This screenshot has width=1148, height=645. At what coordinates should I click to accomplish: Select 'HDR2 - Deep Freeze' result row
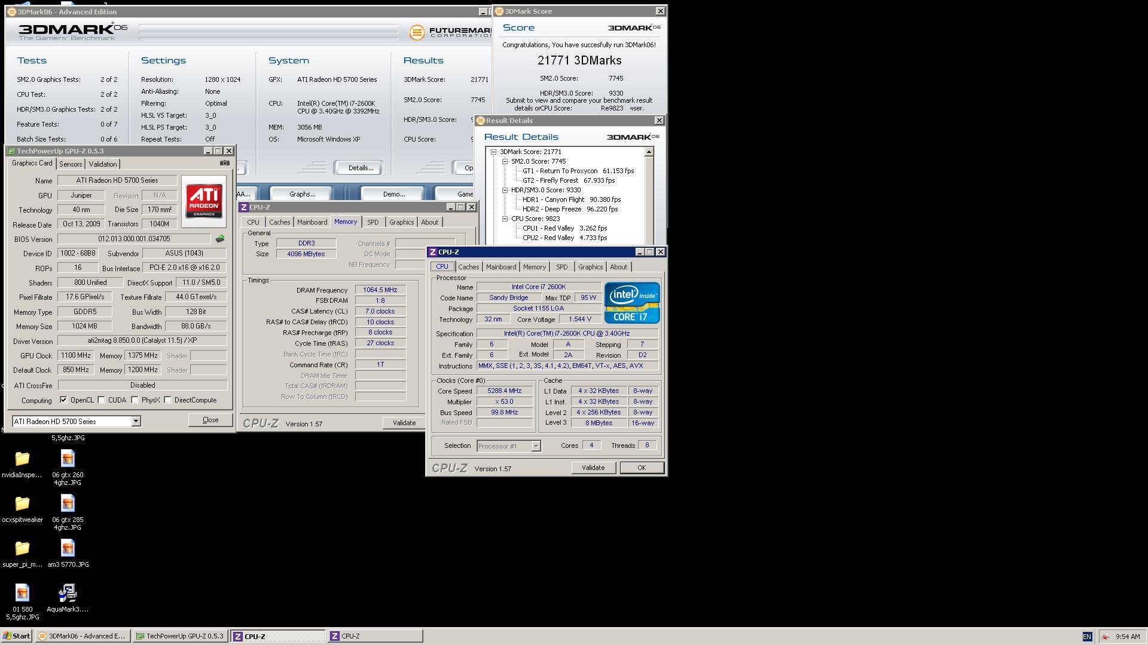coord(570,209)
